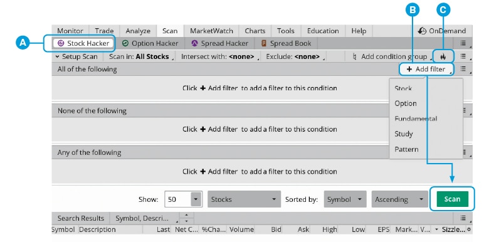Open the Spread Hacker tab
489x242 pixels.
(x=220, y=43)
